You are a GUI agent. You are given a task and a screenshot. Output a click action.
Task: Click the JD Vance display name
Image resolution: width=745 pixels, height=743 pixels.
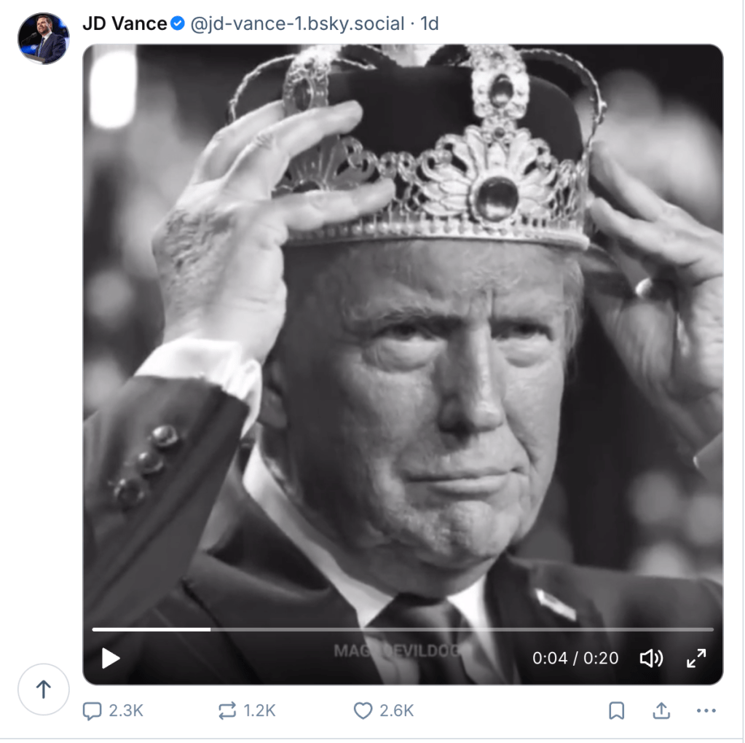click(x=125, y=24)
